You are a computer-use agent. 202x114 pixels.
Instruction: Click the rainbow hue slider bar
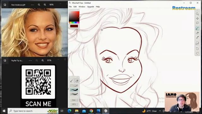74,22
